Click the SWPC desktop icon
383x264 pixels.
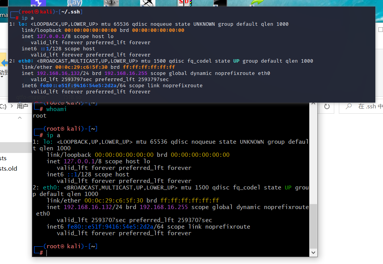click(x=111, y=3)
